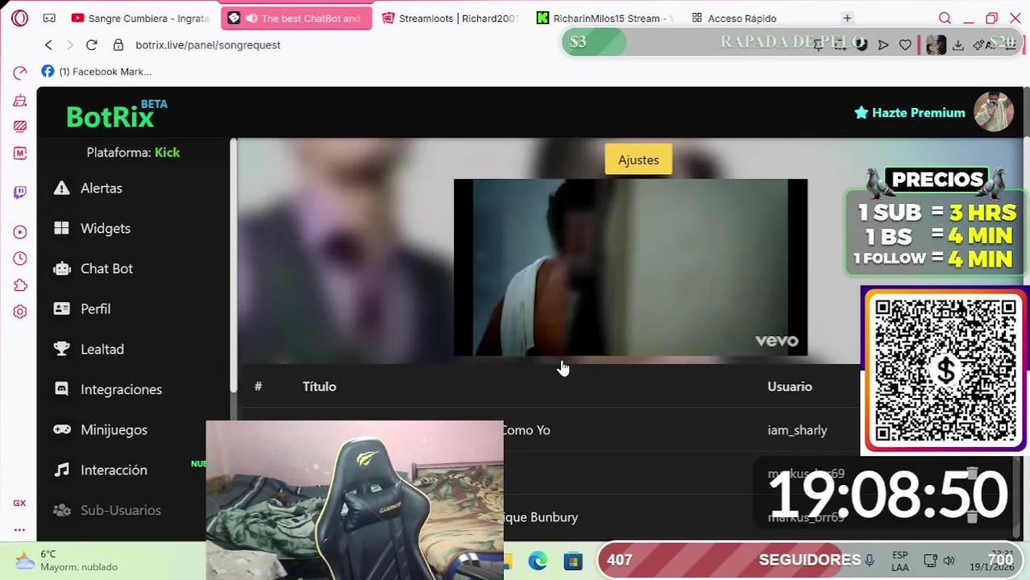Open Minijuegos section

click(x=114, y=429)
